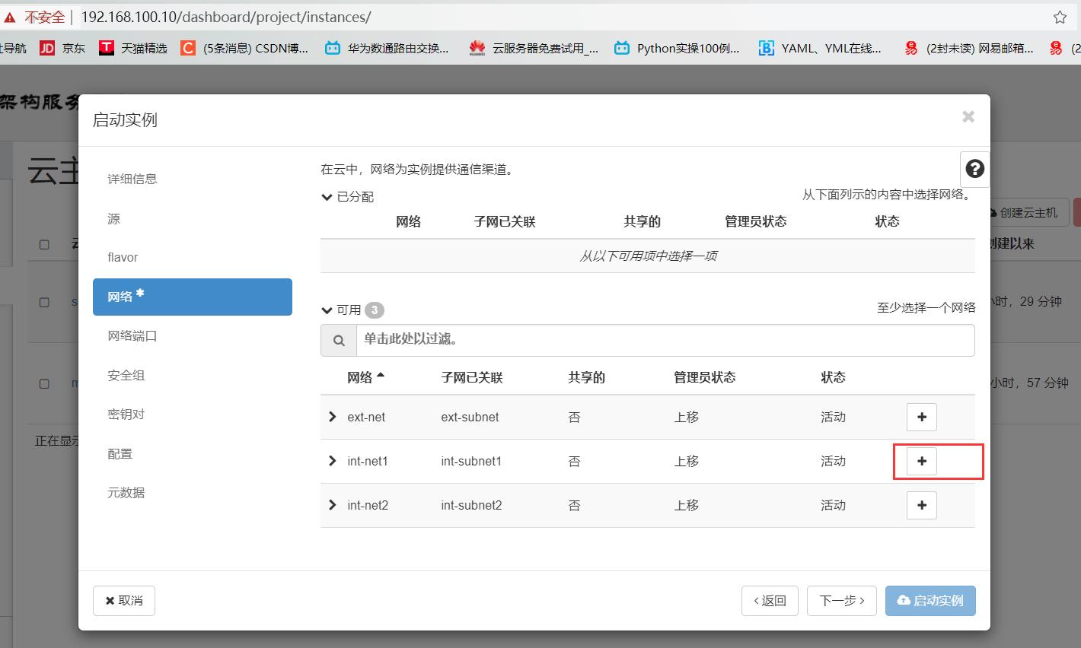Click the int-subnet1 cell text
The image size is (1081, 648).
[x=471, y=461]
